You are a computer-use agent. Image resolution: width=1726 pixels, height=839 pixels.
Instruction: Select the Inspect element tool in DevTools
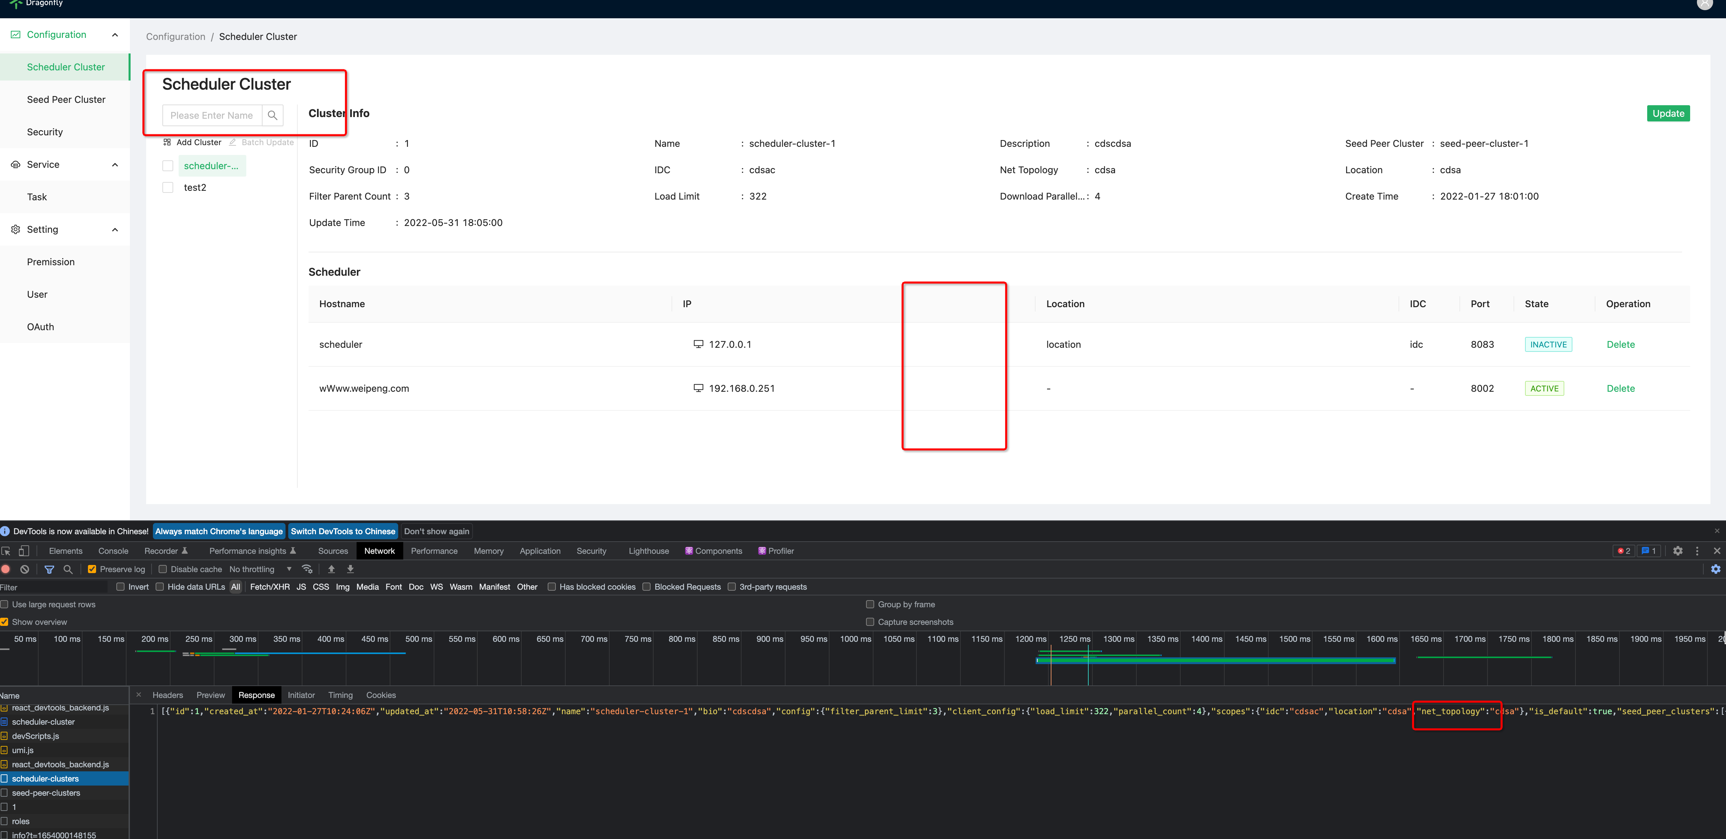click(x=6, y=551)
